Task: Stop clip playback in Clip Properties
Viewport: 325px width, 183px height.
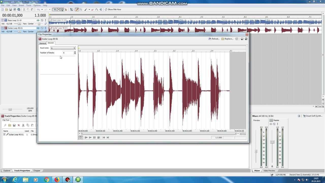Action: tap(99, 138)
